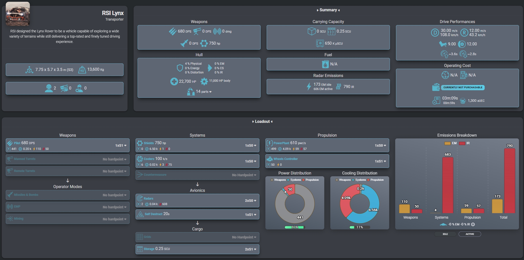
Task: Click the insurance claim timer icon
Action: coord(436,101)
